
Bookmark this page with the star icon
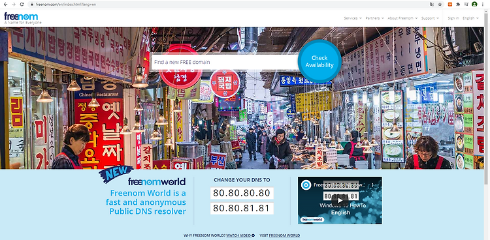click(440, 5)
